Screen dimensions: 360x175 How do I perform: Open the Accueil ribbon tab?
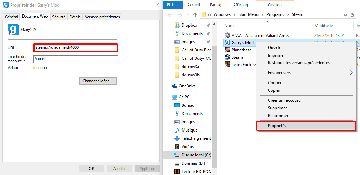194,4
